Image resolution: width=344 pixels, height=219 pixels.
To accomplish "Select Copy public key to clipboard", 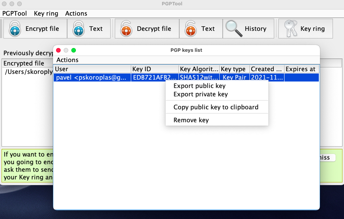I will (x=216, y=107).
